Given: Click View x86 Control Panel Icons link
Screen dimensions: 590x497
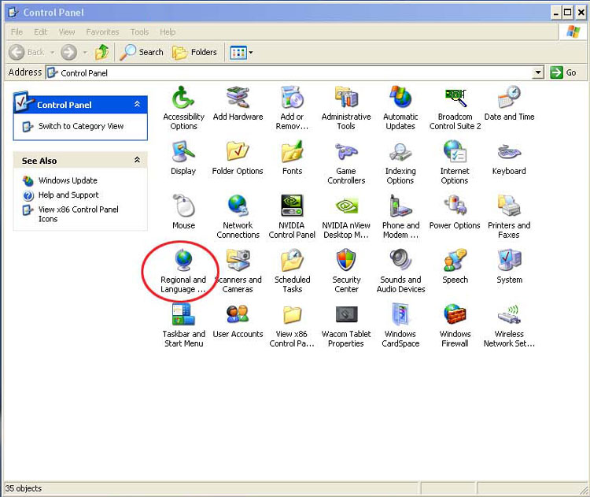Looking at the screenshot, I should point(78,214).
